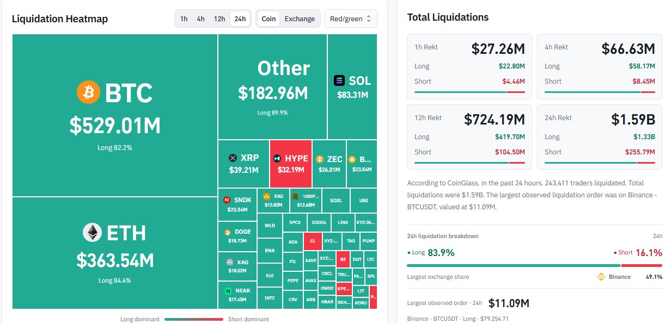Click the silver XAG icon

(230, 262)
